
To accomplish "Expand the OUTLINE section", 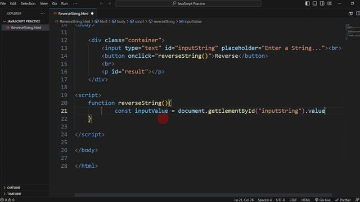I will [13, 187].
